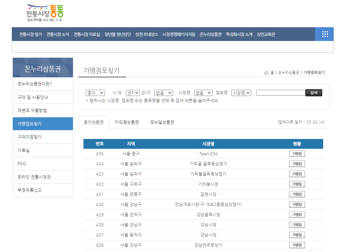Open the 시장명 dropdown next to 시장명 label

coord(203,93)
